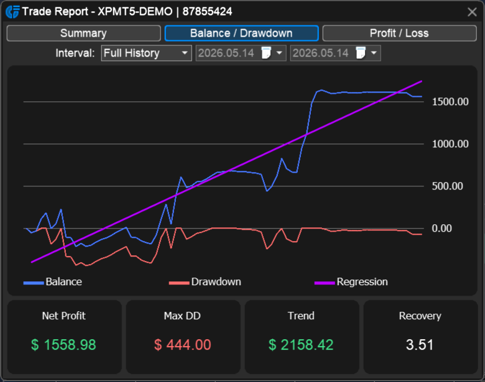
Task: Click the Net Profit card title
Action: [x=63, y=316]
